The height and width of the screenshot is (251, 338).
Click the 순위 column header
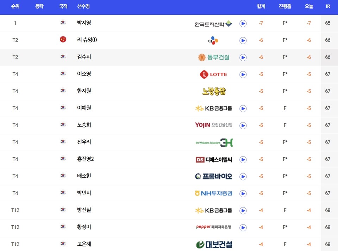point(15,6)
